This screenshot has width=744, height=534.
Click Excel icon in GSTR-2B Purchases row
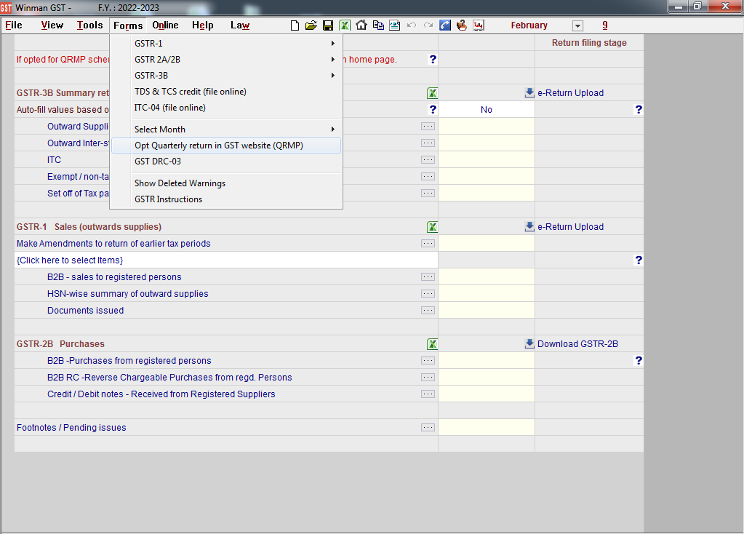click(432, 344)
